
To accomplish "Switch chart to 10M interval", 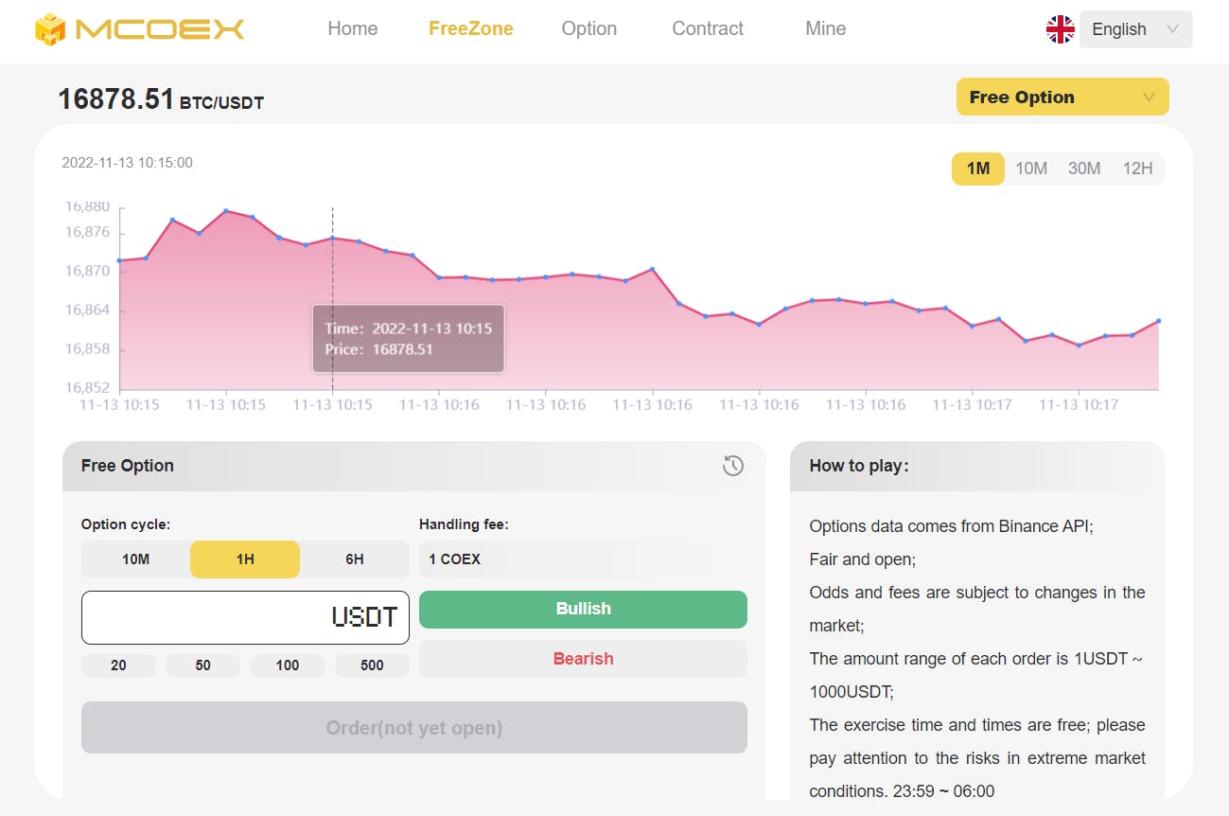I will pyautogui.click(x=1031, y=169).
